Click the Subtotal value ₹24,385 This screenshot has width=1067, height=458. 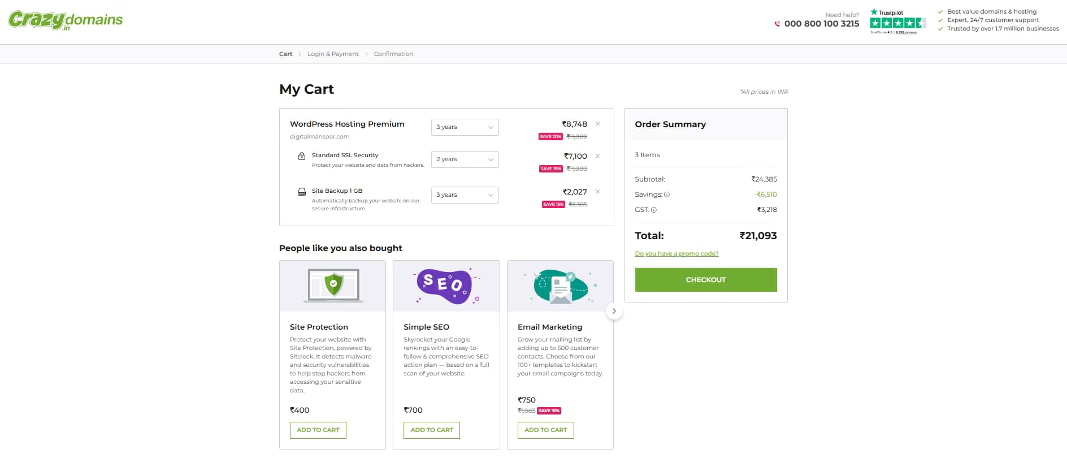coord(764,179)
